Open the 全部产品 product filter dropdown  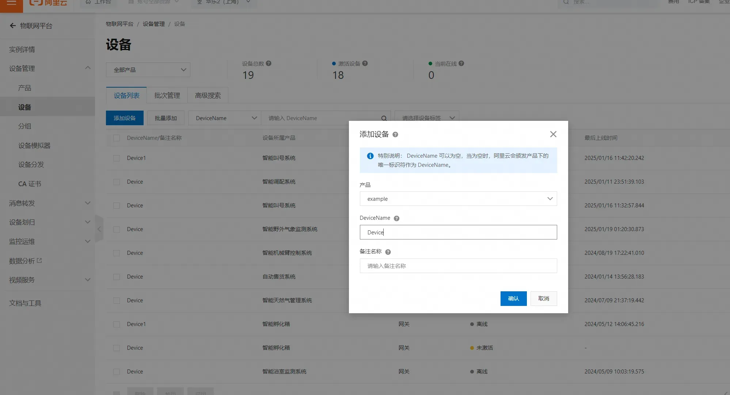[148, 70]
